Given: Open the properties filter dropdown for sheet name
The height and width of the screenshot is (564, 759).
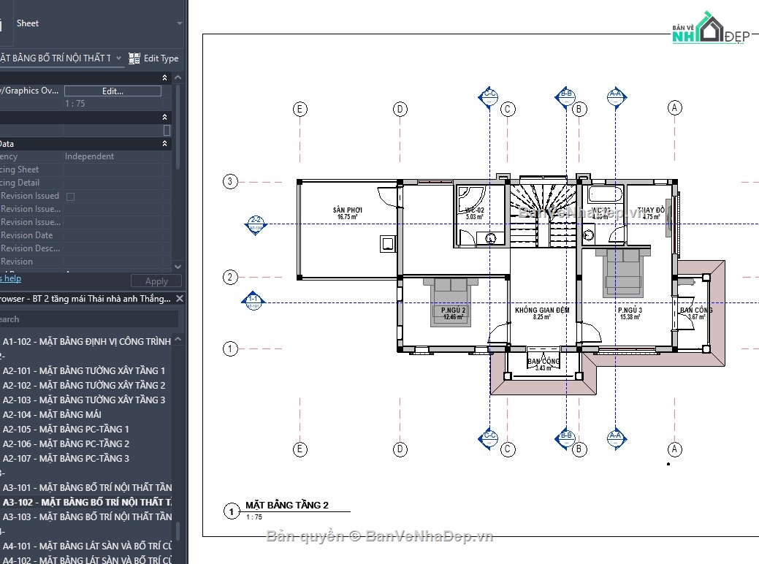Looking at the screenshot, I should click(118, 58).
